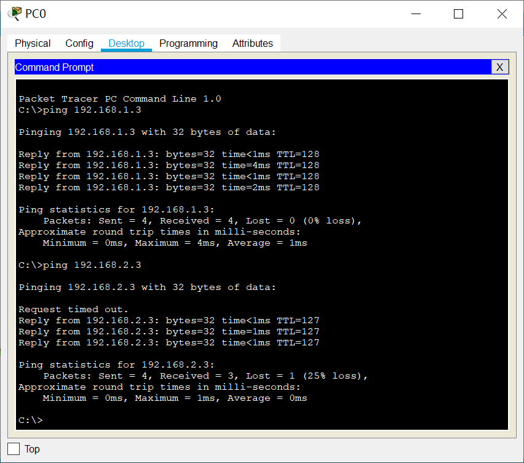Click the packets line with 0% loss

202,221
